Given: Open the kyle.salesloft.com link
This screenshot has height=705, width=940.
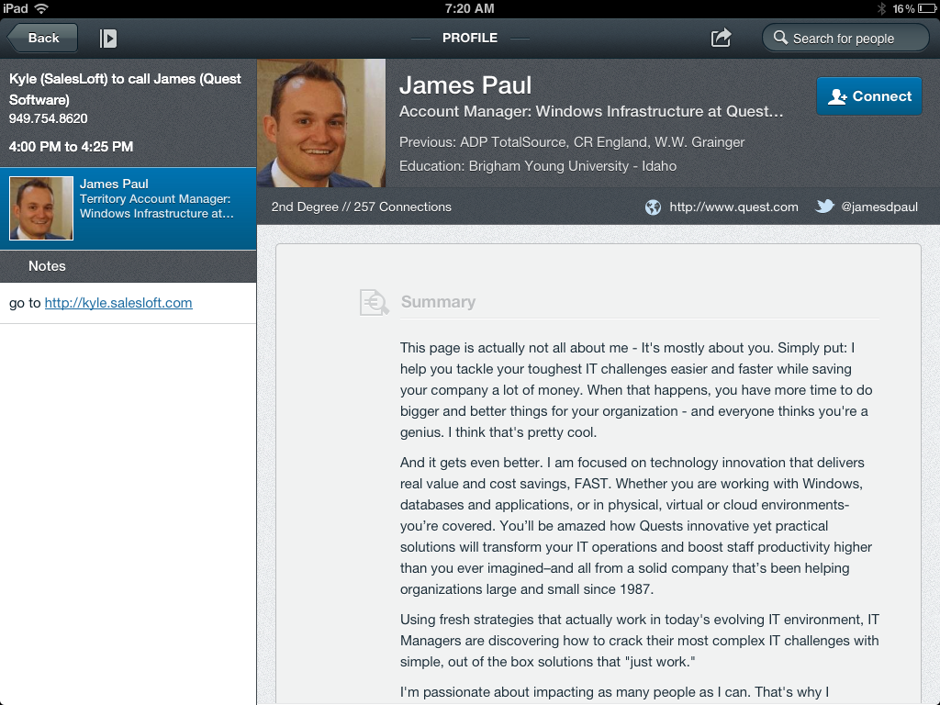Looking at the screenshot, I should click(118, 303).
